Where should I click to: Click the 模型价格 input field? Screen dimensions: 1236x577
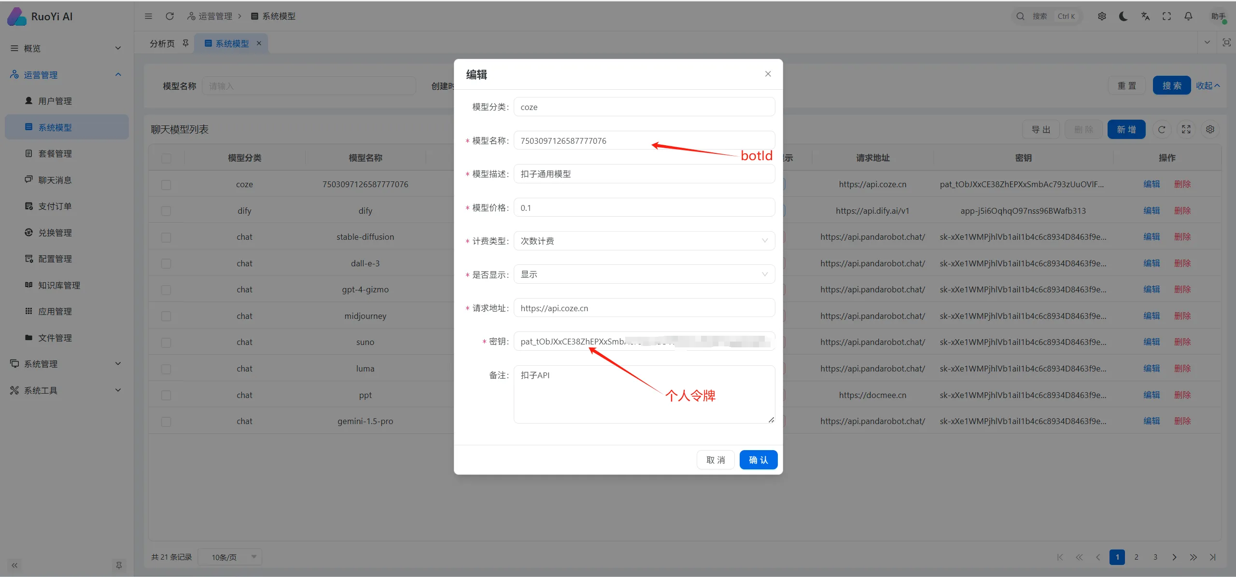(x=644, y=207)
